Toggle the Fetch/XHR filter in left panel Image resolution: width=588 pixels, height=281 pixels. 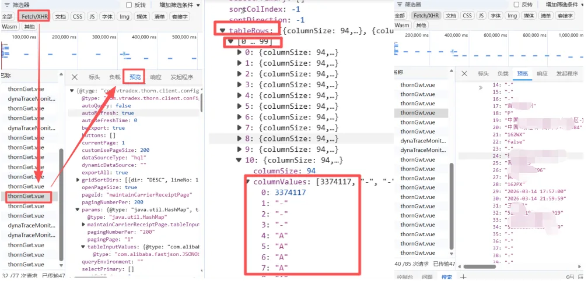[x=34, y=16]
